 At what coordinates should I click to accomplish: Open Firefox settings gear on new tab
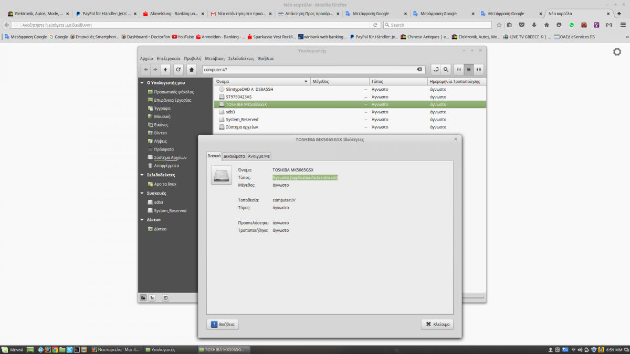617,51
